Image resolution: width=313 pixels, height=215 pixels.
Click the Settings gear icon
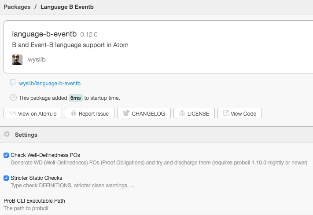[7, 135]
